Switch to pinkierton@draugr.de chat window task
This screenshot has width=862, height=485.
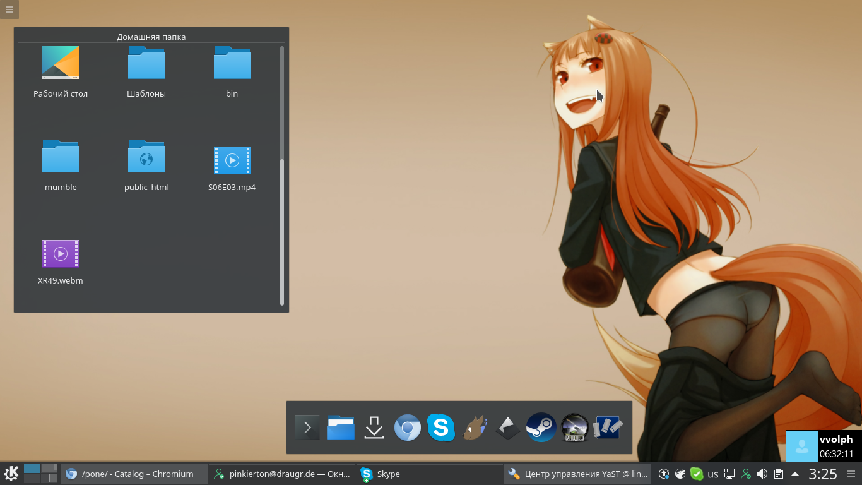point(281,474)
